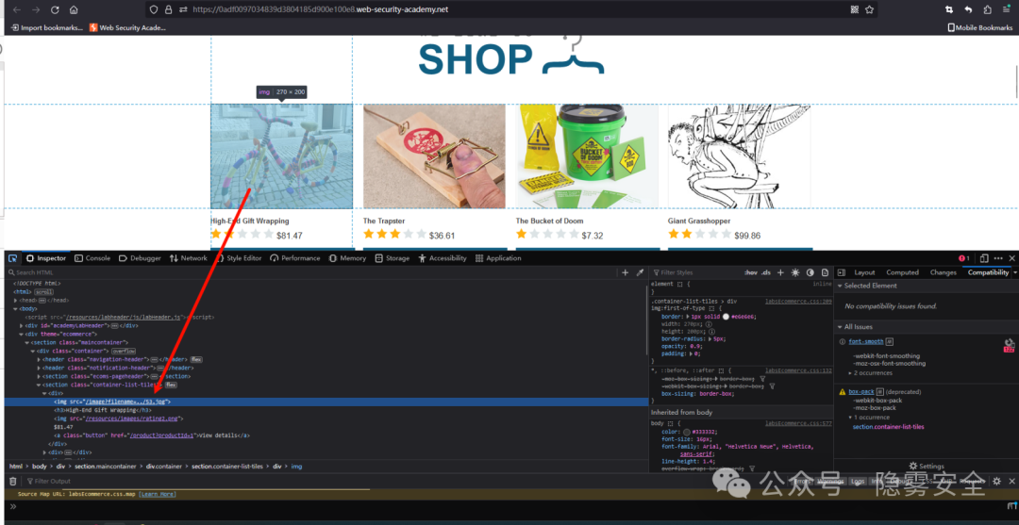Pick a color with the eyedropper tool

point(640,272)
